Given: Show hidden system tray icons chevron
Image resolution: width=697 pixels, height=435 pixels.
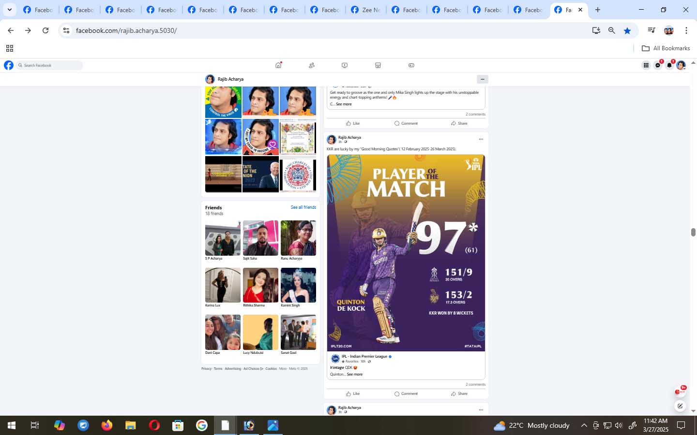Looking at the screenshot, I should pos(584,425).
